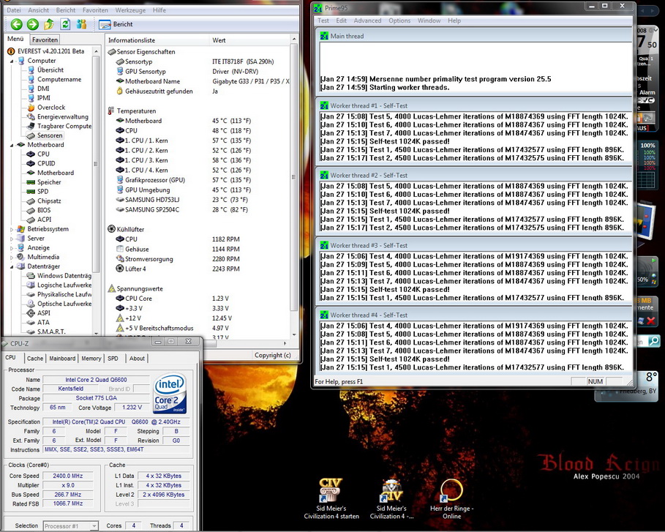665x532 pixels.
Task: Click the Bericht report button in EVEREST toolbar
Action: (116, 24)
